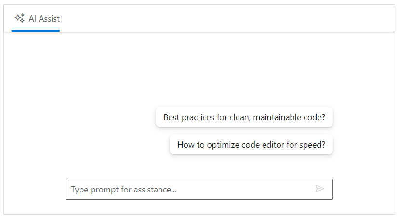Select the "Best practices for clean, maintainable code?" suggestion
The width and height of the screenshot is (398, 217).
pos(244,117)
